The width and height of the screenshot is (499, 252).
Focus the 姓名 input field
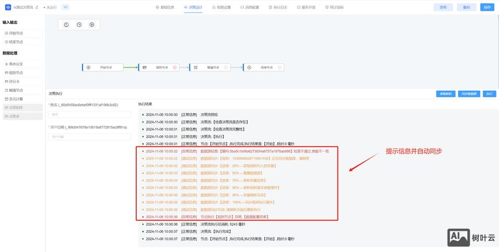pyautogui.click(x=89, y=114)
